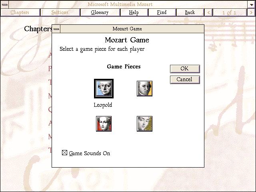Go to previous page arrow

tap(208, 12)
